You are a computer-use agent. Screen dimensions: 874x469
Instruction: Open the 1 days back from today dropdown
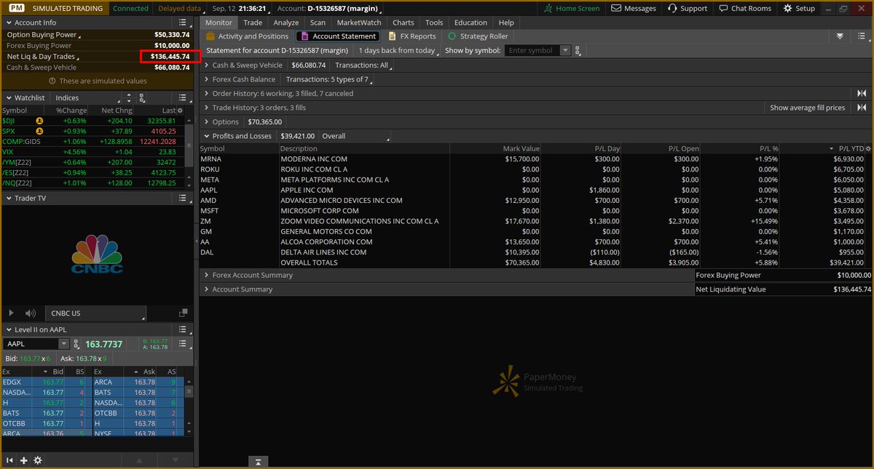(398, 51)
